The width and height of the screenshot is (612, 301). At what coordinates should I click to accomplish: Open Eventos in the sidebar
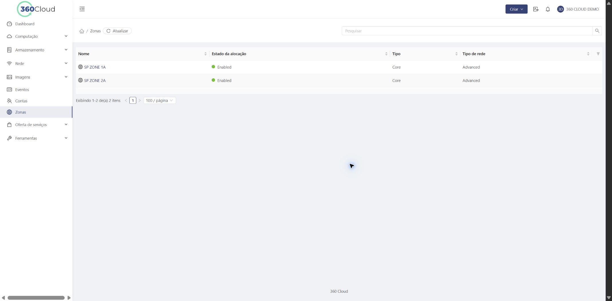click(x=36, y=89)
